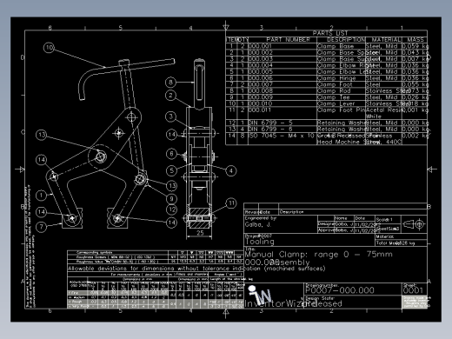Image resolution: width=452 pixels, height=339 pixels.
Task: Click the ISO 7045 - M4 x 10 entry
Action: (x=282, y=136)
